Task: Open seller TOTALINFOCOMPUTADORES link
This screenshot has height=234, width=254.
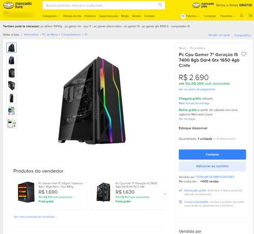Action: click(x=215, y=177)
